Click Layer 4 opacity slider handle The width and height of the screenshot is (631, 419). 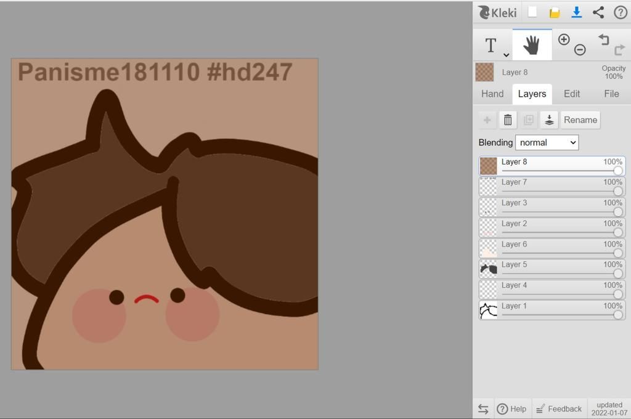(x=618, y=295)
